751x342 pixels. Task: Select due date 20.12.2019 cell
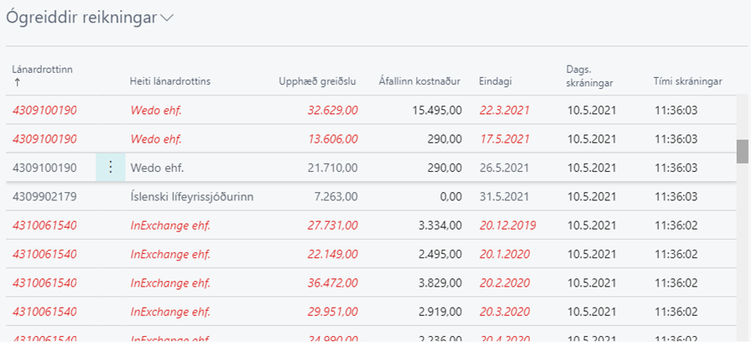[x=508, y=225]
